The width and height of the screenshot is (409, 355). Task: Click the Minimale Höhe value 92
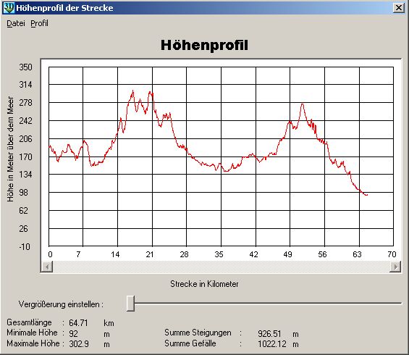(x=74, y=333)
